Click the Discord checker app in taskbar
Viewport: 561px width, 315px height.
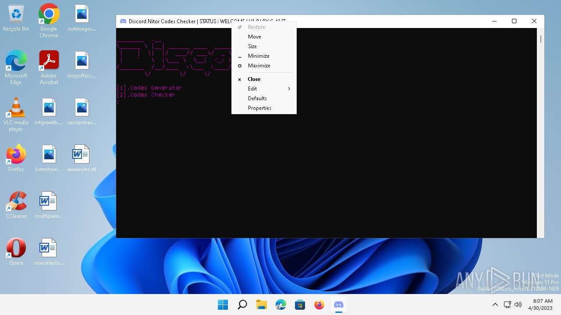(338, 304)
